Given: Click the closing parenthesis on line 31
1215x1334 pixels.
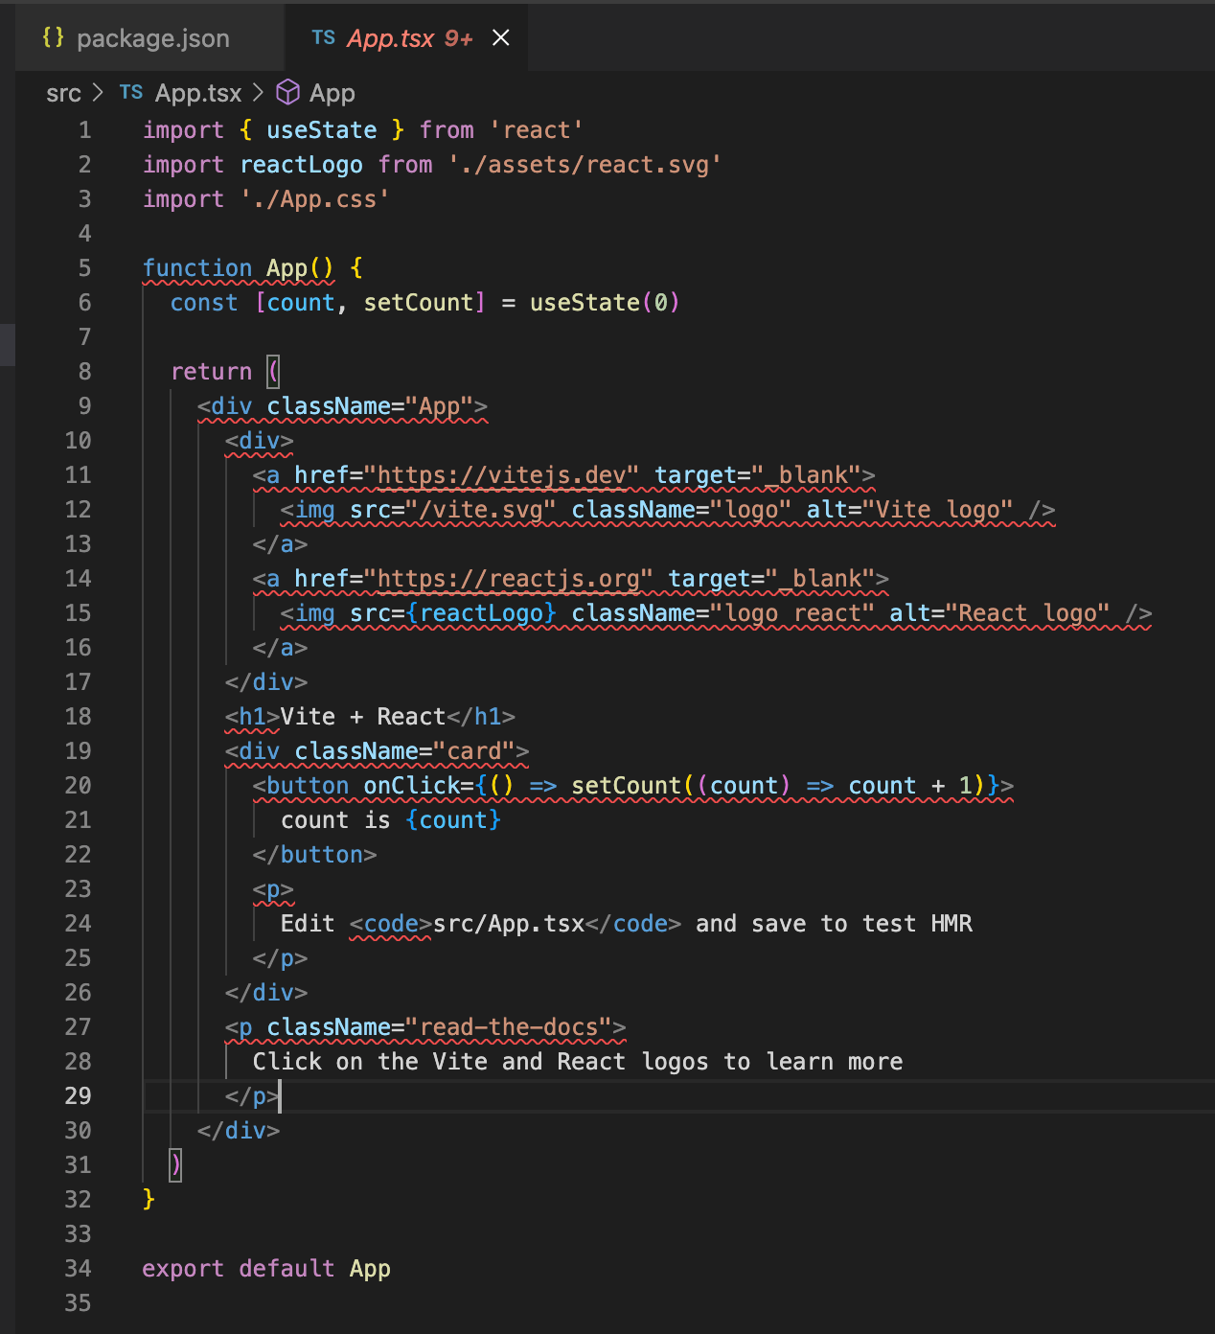Looking at the screenshot, I should point(175,1165).
